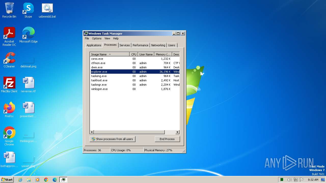This screenshot has width=326, height=183.
Task: Select the ctfmon.exe process row
Action: coord(135,63)
